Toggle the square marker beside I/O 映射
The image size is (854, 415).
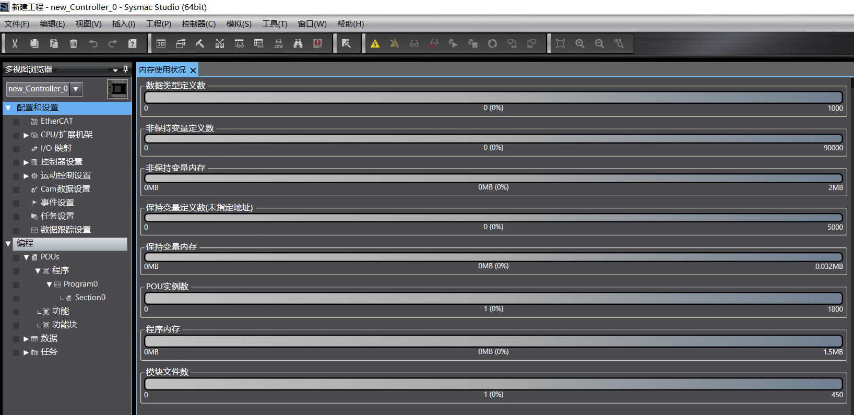click(x=16, y=149)
